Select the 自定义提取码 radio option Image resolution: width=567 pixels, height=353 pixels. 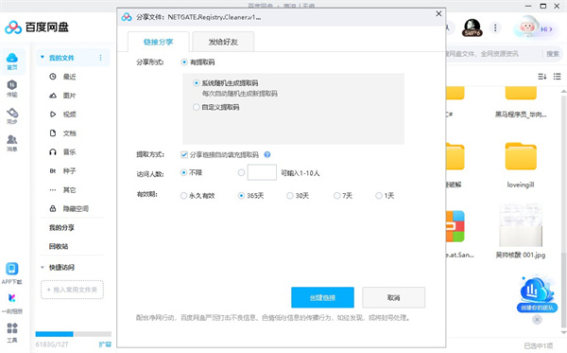coord(197,107)
